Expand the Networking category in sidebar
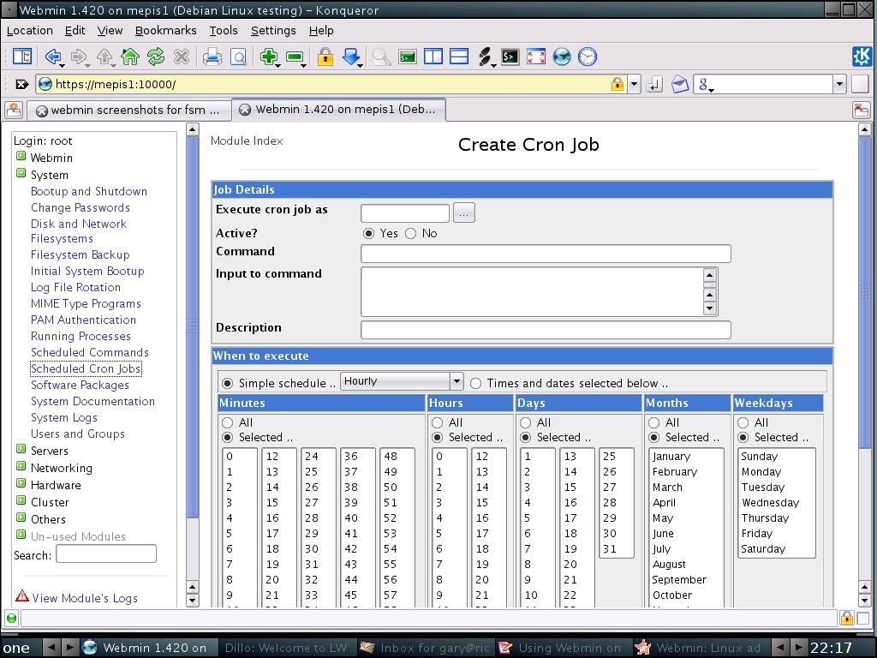Image resolution: width=877 pixels, height=658 pixels. click(x=21, y=467)
